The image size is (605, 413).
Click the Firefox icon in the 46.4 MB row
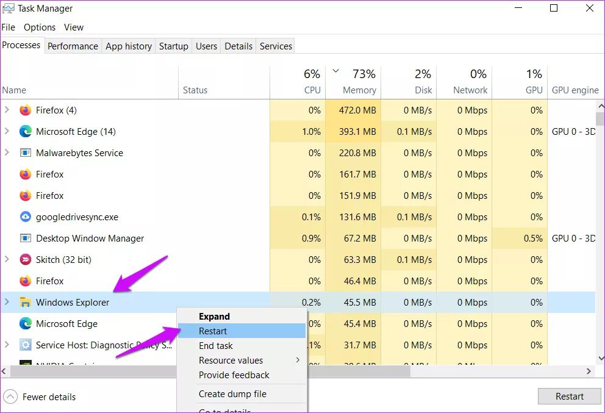[x=26, y=281]
